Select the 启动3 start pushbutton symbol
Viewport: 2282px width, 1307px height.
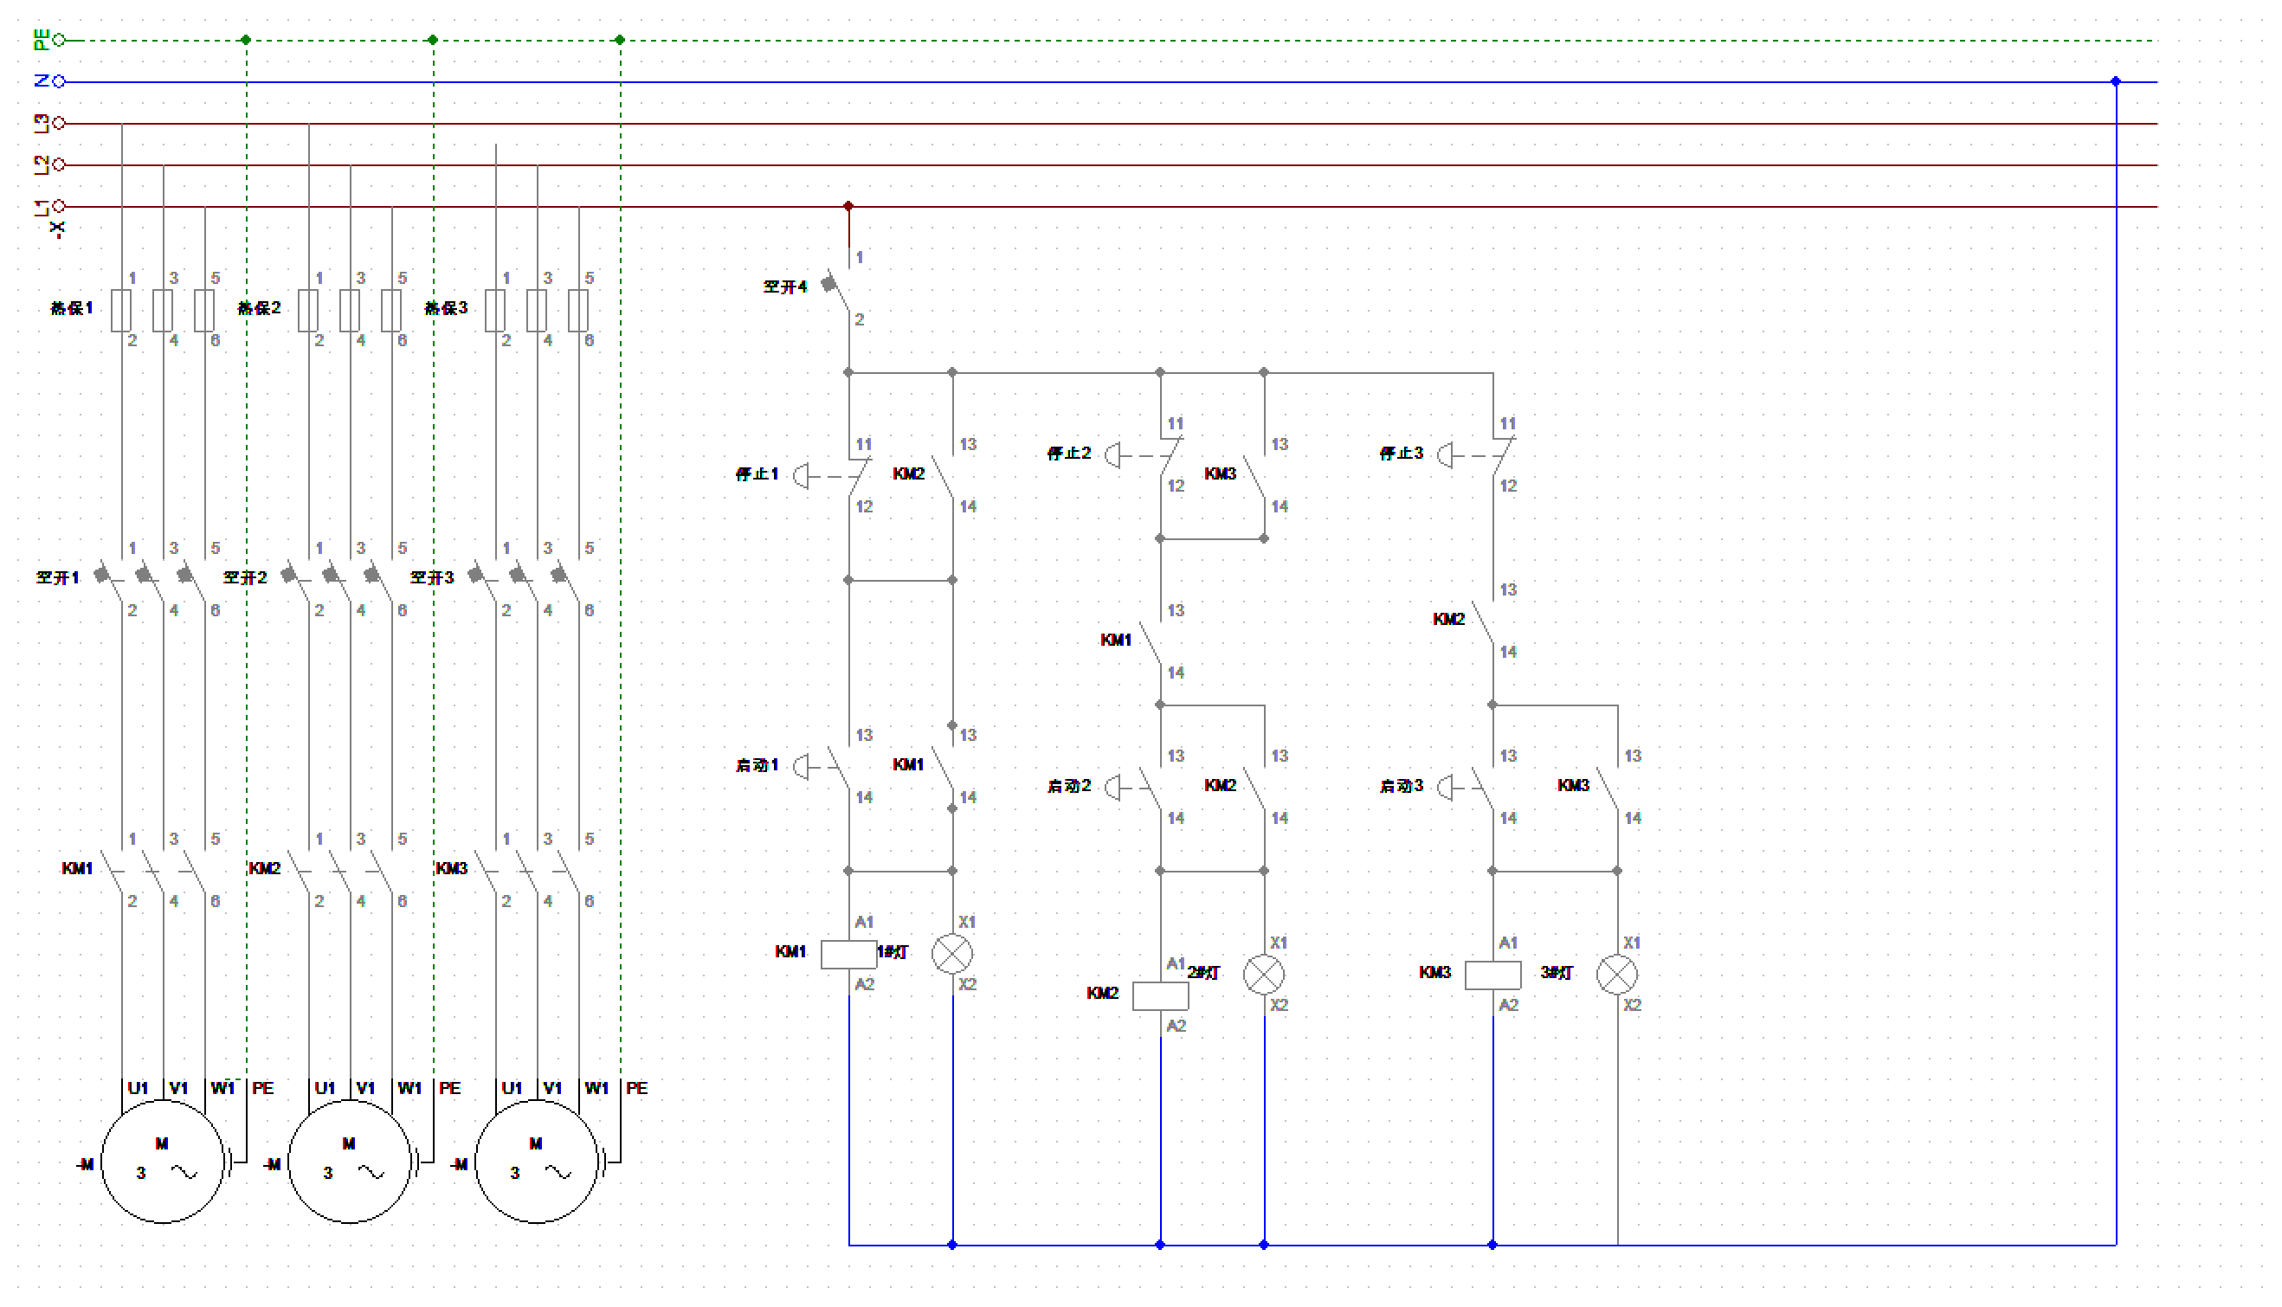(x=1466, y=788)
